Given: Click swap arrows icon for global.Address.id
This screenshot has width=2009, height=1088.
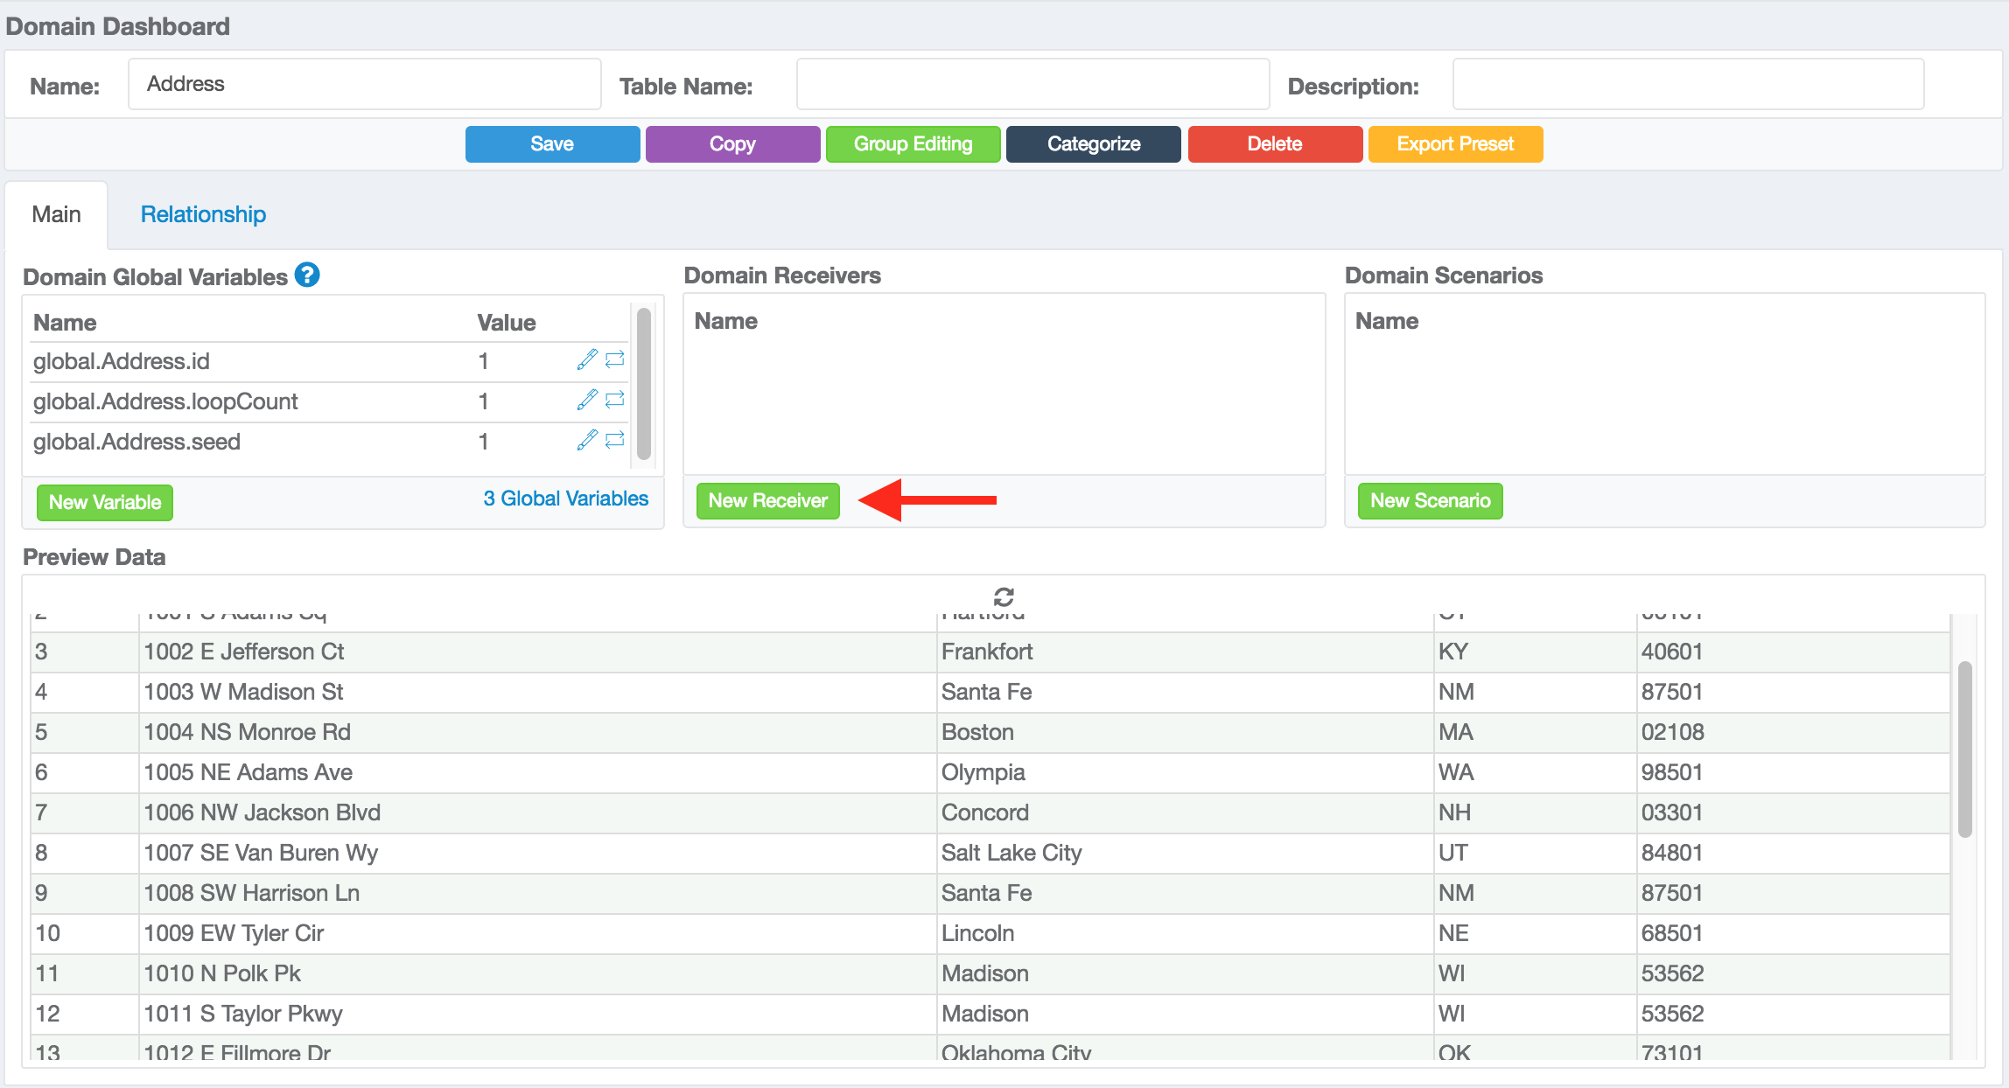Looking at the screenshot, I should pos(615,359).
